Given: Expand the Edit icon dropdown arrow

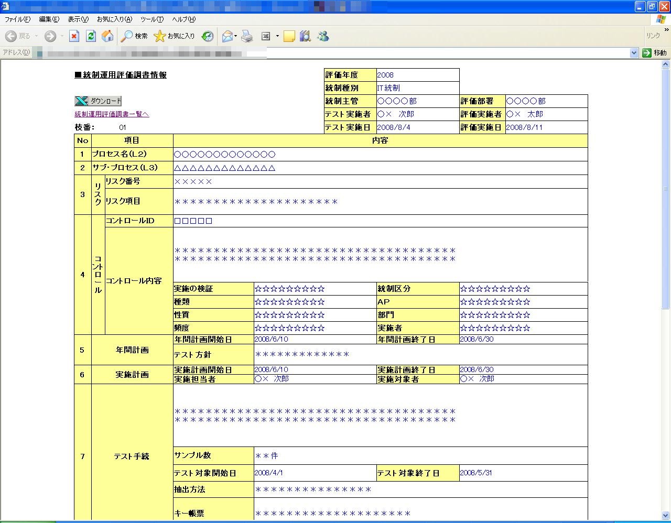Looking at the screenshot, I should [x=277, y=36].
